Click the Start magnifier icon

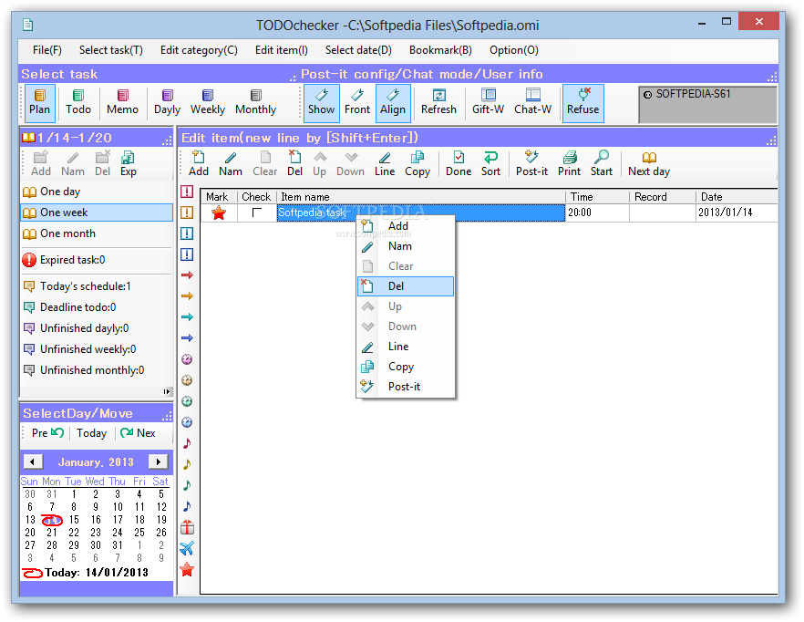click(x=602, y=164)
